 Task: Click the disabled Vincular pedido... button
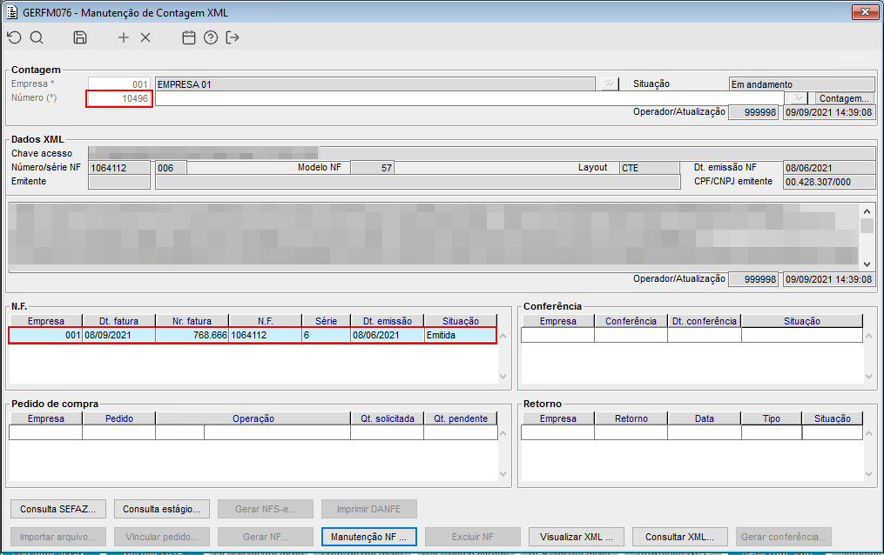point(162,537)
